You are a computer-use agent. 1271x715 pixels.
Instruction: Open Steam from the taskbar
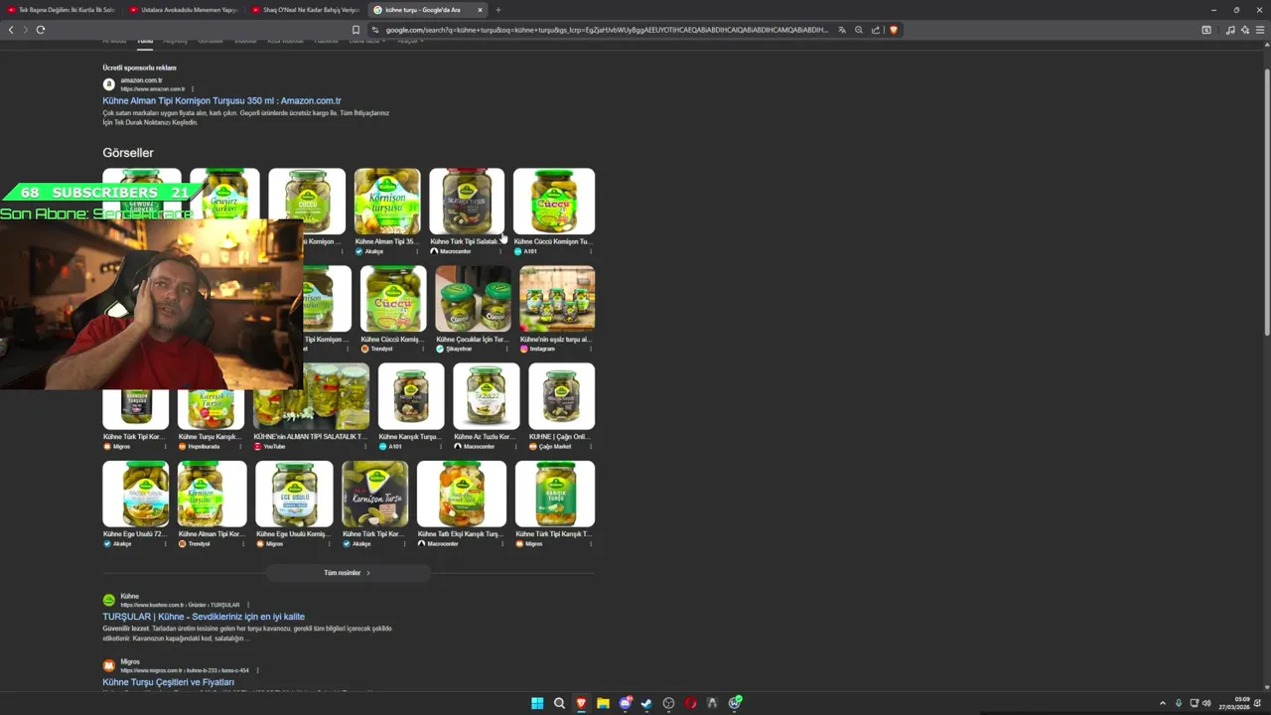(646, 703)
